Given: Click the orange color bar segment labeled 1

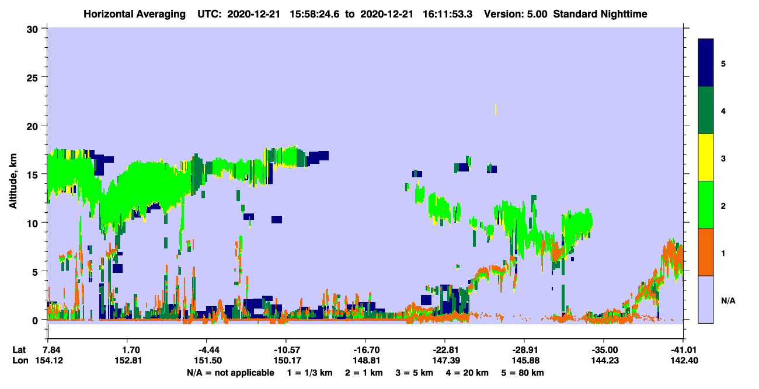Looking at the screenshot, I should click(x=706, y=252).
